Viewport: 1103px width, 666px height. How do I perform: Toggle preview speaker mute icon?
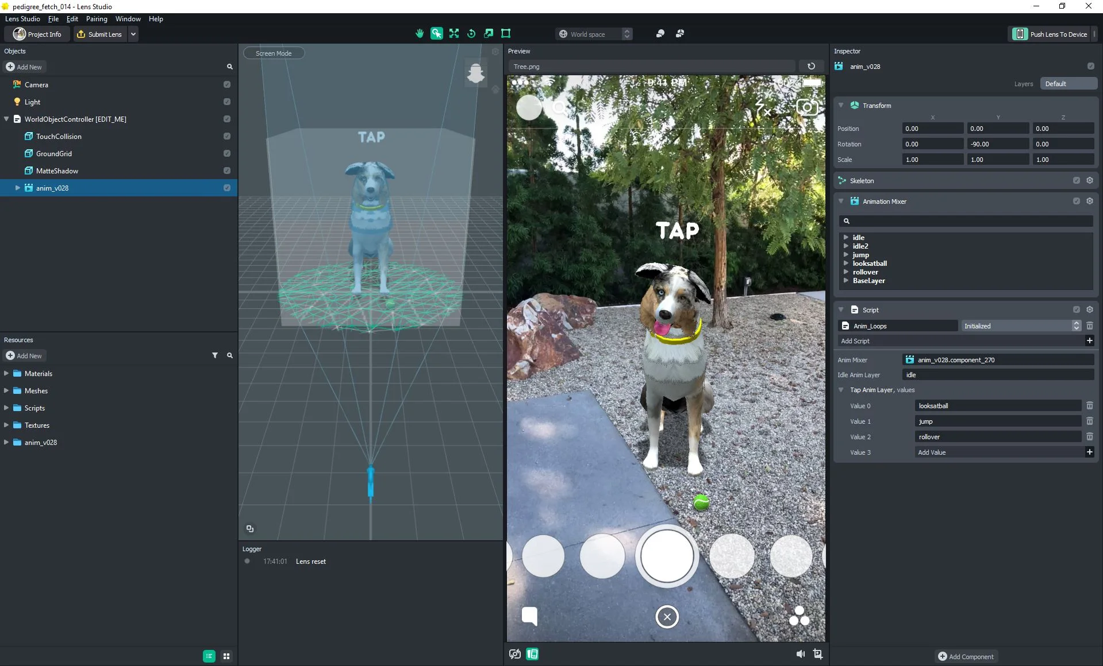800,654
